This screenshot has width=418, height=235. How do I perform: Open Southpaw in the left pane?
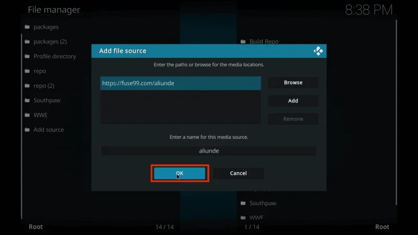point(47,100)
